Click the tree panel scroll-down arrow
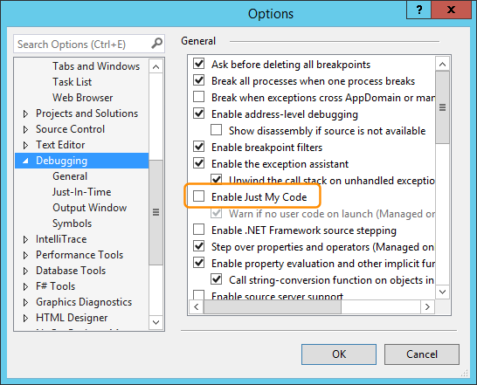This screenshot has width=477, height=385. (156, 322)
